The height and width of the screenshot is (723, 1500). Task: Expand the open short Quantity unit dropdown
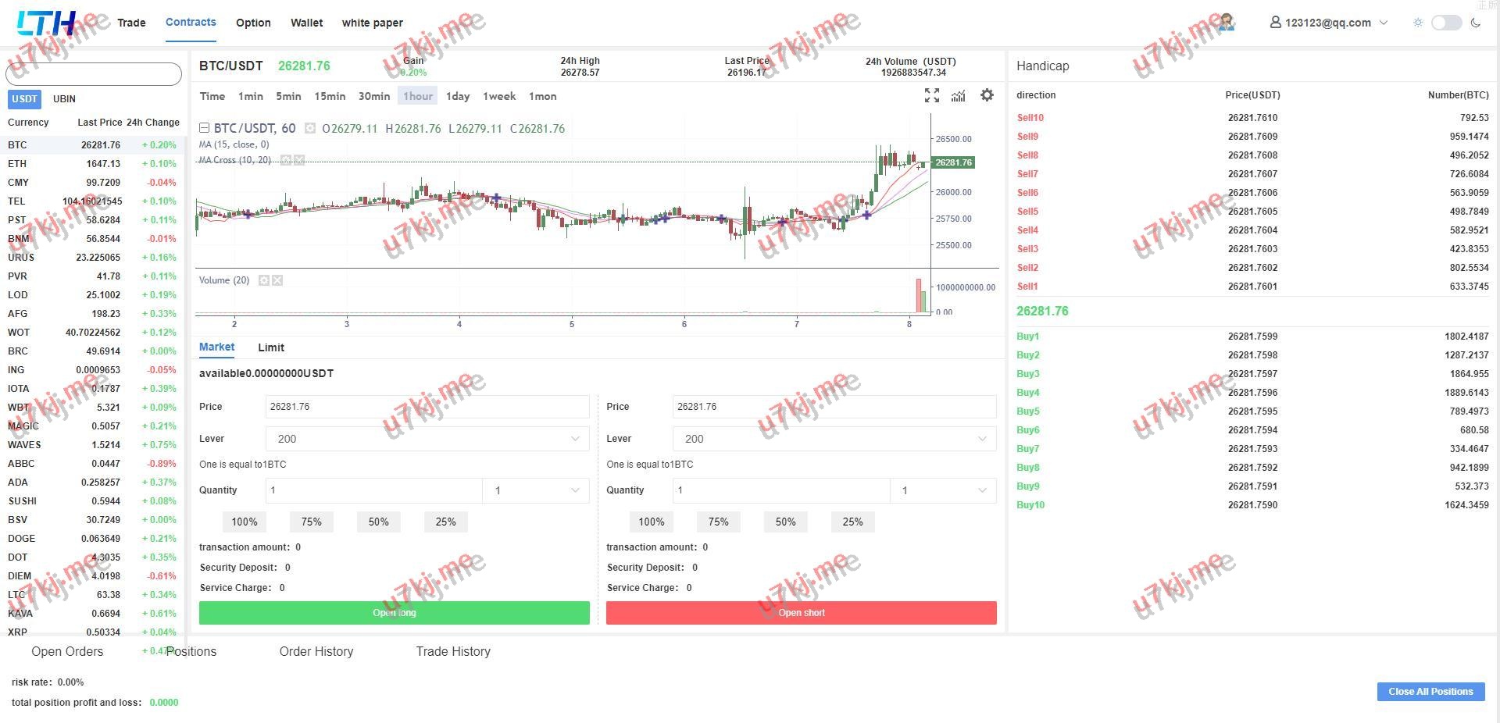click(943, 490)
